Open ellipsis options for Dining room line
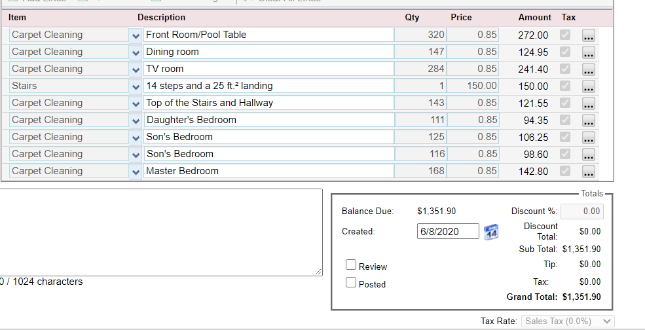Viewport: 645px width, 330px height. (589, 52)
